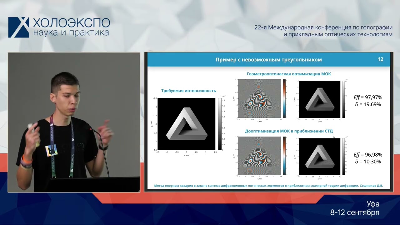This screenshot has height=225, width=400.
Task: Click the red-blue colorbar of the lower phase map
Action: click(284, 156)
